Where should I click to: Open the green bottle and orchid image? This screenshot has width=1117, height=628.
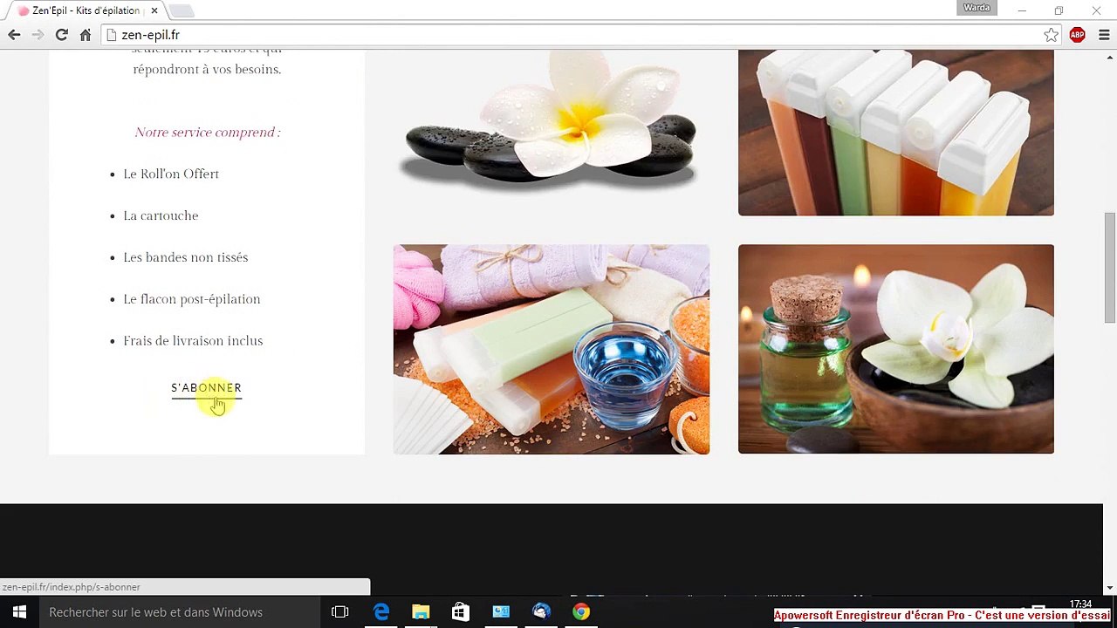(x=896, y=349)
